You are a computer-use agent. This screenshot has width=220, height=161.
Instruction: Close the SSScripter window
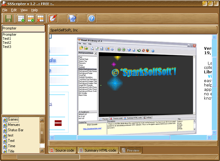click(x=216, y=4)
